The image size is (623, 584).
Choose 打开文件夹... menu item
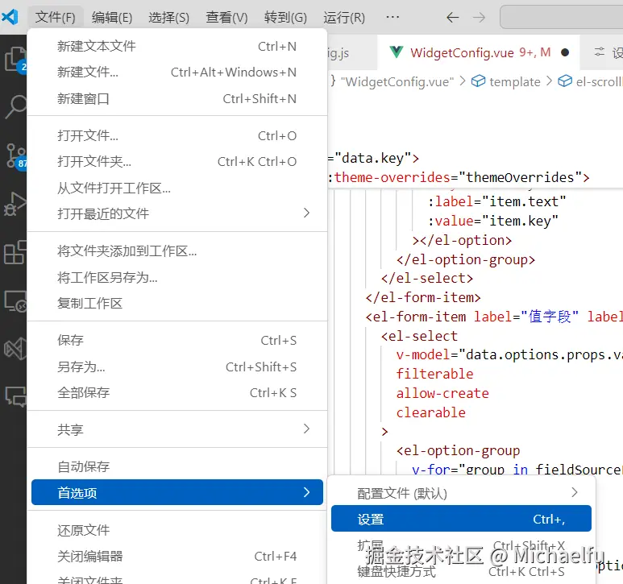coord(177,162)
